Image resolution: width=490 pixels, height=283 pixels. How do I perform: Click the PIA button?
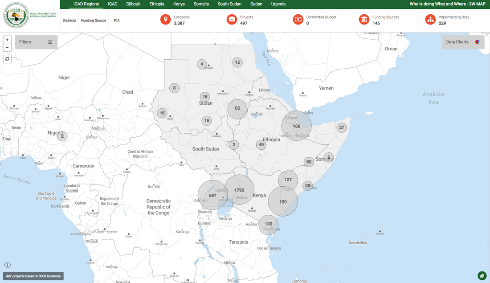point(117,21)
